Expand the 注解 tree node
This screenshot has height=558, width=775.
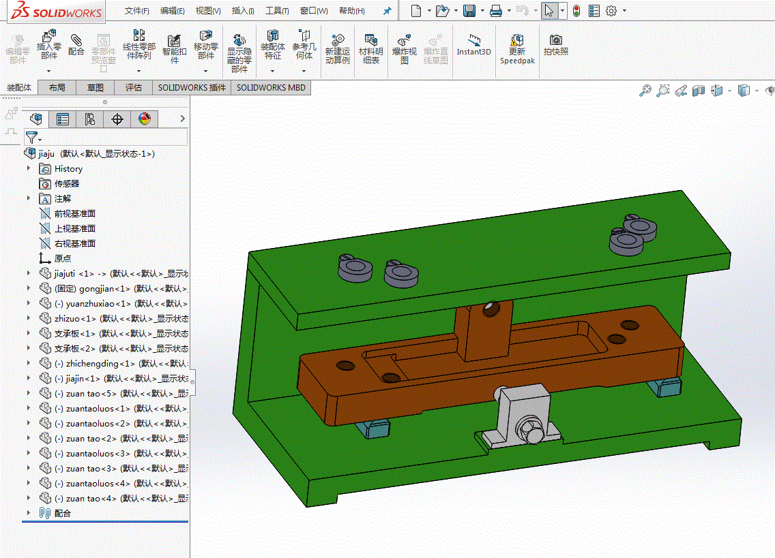[x=29, y=198]
